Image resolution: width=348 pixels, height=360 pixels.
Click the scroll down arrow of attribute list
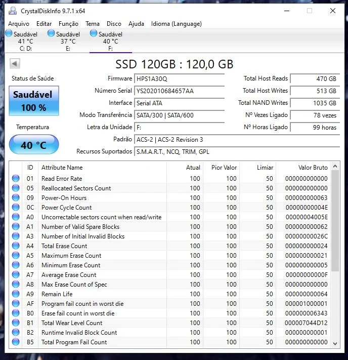335,343
